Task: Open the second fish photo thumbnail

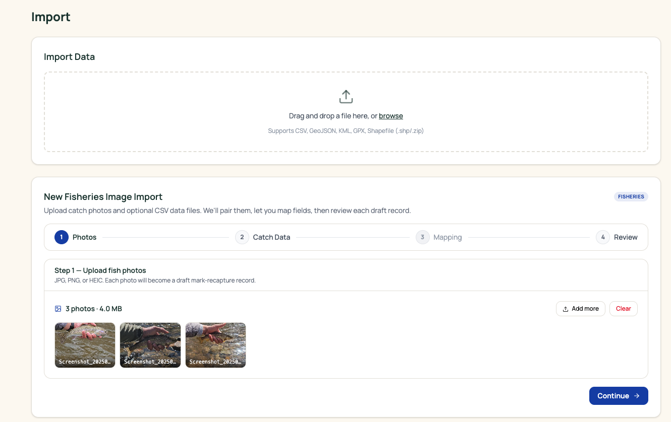Action: point(150,345)
